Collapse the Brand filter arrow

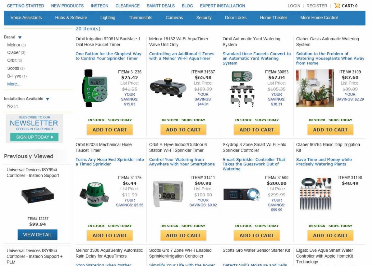click(x=20, y=38)
